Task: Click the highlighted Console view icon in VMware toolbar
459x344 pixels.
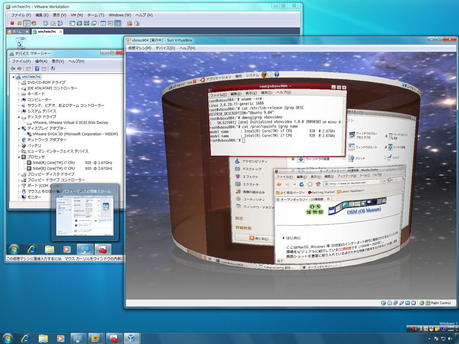Action: pyautogui.click(x=118, y=23)
